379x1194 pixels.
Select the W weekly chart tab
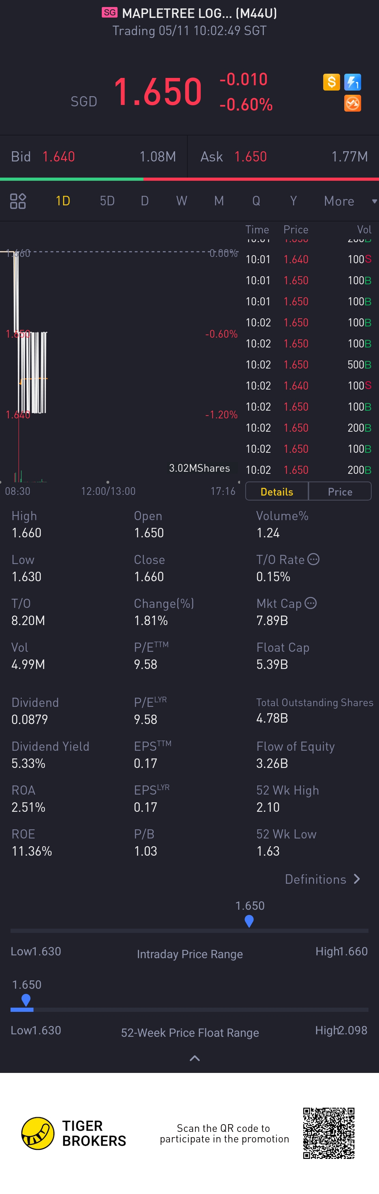click(182, 201)
